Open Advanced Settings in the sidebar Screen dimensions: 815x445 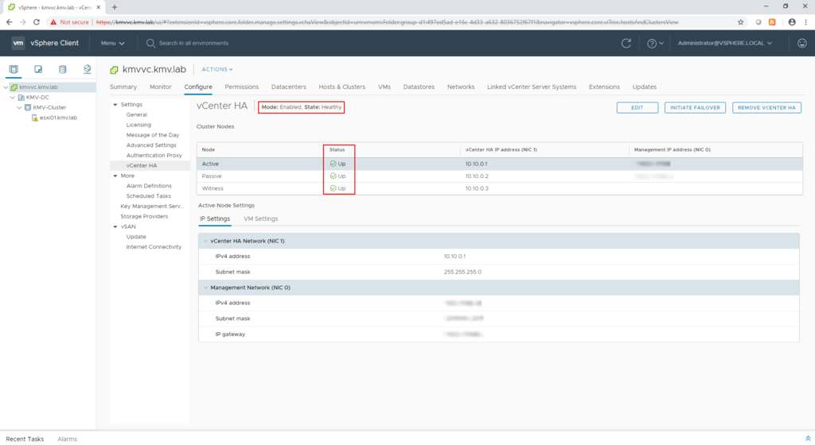pos(151,145)
